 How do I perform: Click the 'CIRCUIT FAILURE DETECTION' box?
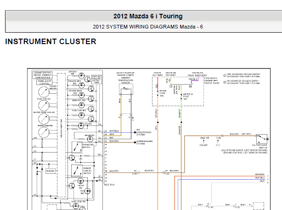point(96,79)
